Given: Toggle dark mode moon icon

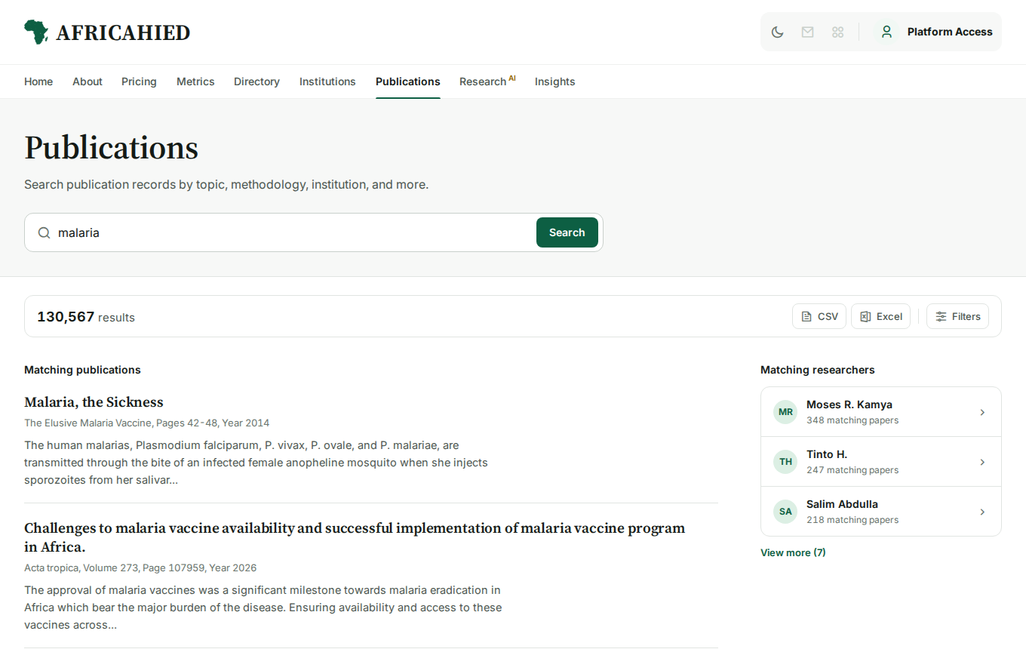Looking at the screenshot, I should 777,32.
